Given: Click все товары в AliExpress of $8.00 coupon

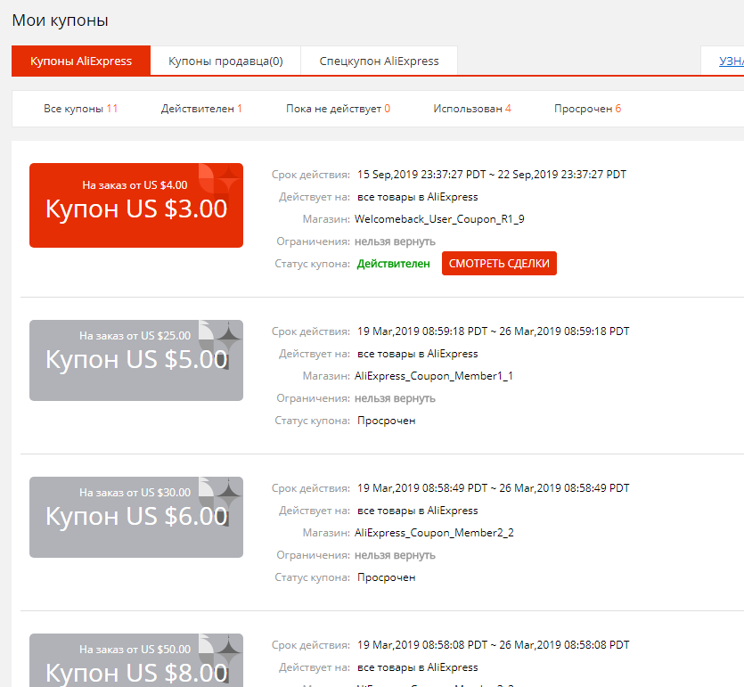Looking at the screenshot, I should (x=418, y=667).
